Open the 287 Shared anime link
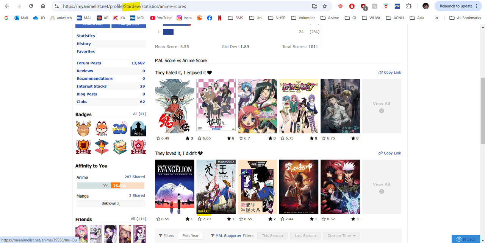The height and width of the screenshot is (243, 485). [135, 177]
